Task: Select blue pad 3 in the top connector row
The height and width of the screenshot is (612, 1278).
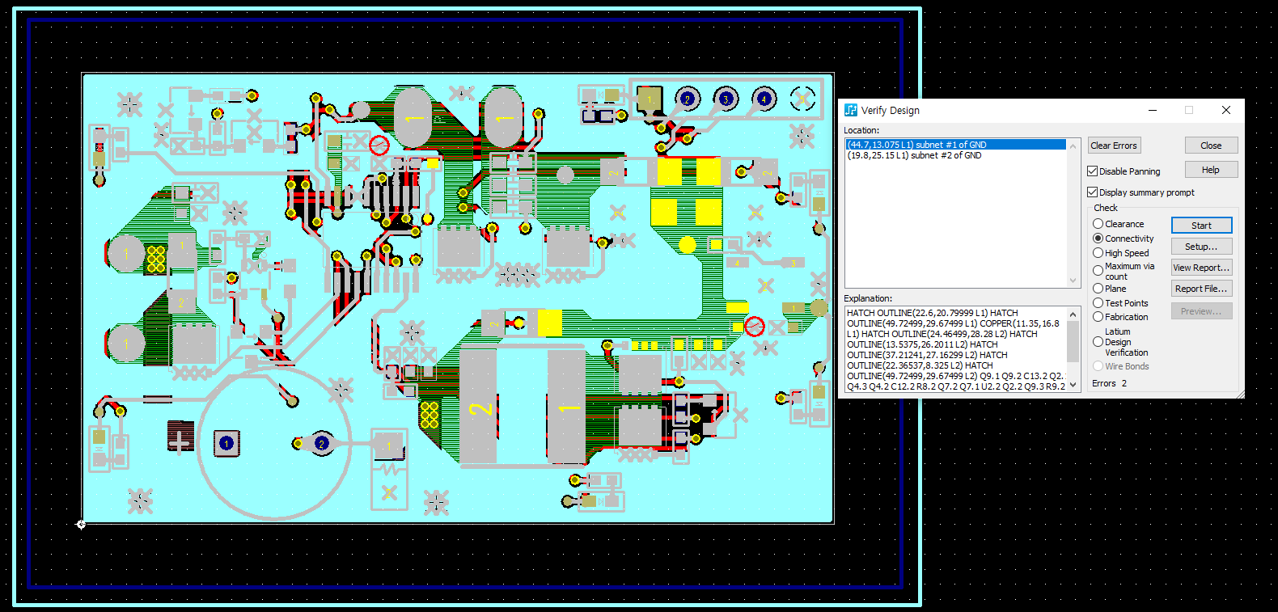Action: (x=726, y=99)
